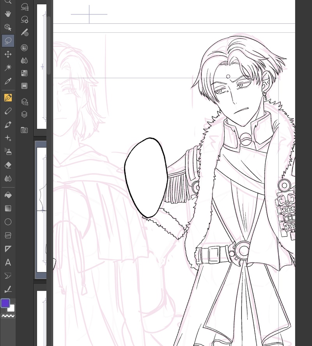Select the Blend tool in the left toolbar
The width and height of the screenshot is (312, 346).
pyautogui.click(x=8, y=179)
